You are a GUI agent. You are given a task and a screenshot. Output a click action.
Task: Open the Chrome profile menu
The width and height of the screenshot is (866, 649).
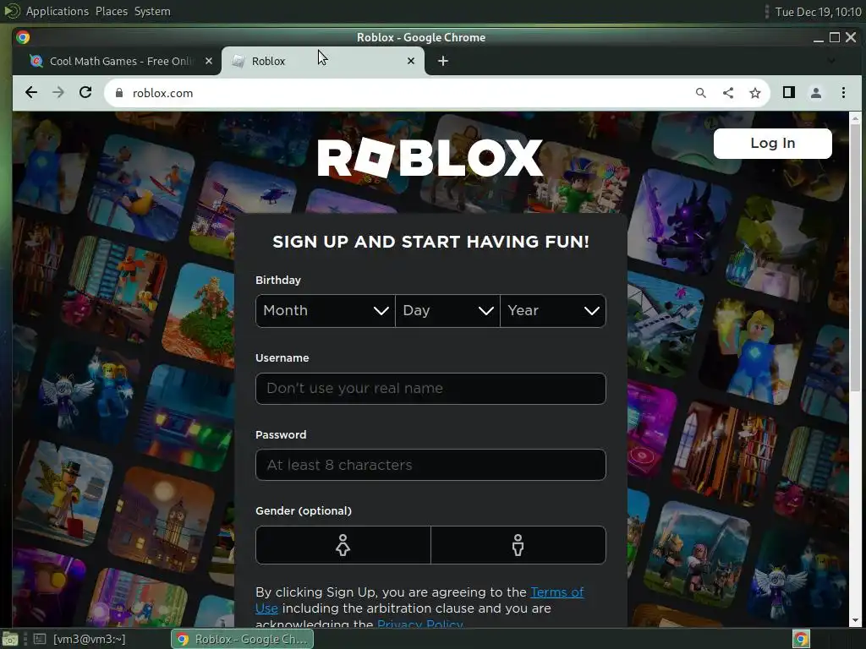pos(816,93)
